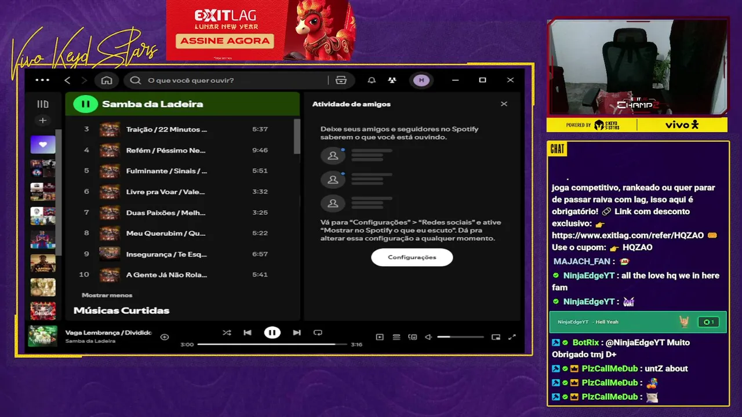Open Samba da Ladeira artist link below song
The height and width of the screenshot is (417, 742).
coord(90,341)
